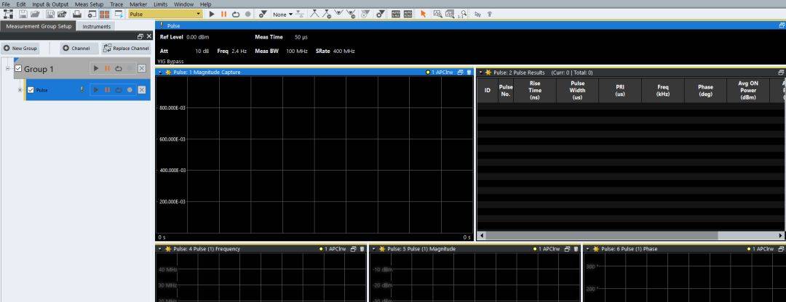Uncheck the Pulse channel checkbox

[x=31, y=90]
